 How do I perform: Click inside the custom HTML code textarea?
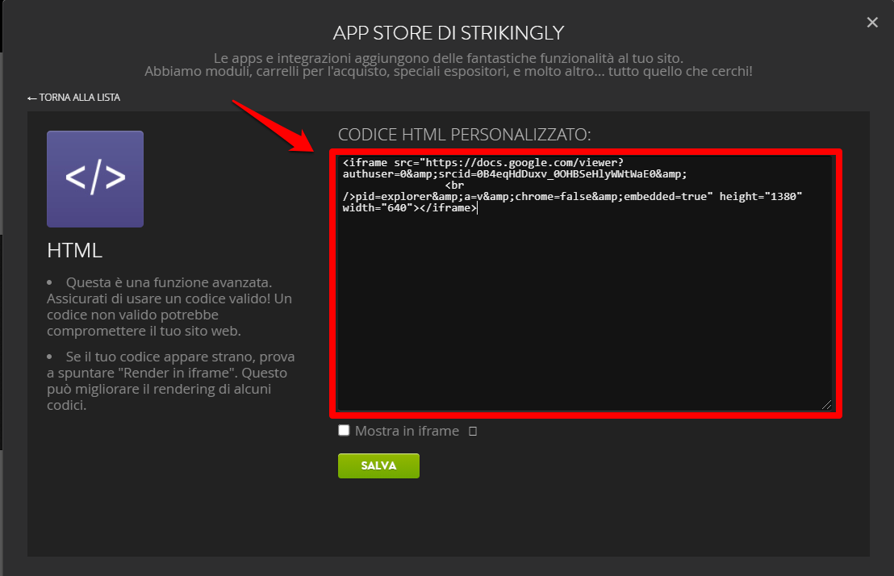click(585, 283)
